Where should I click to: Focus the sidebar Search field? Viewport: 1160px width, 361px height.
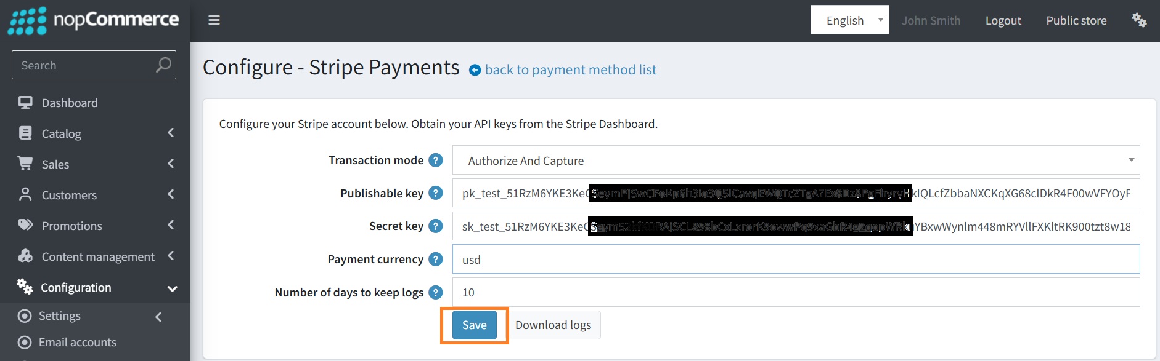[94, 65]
